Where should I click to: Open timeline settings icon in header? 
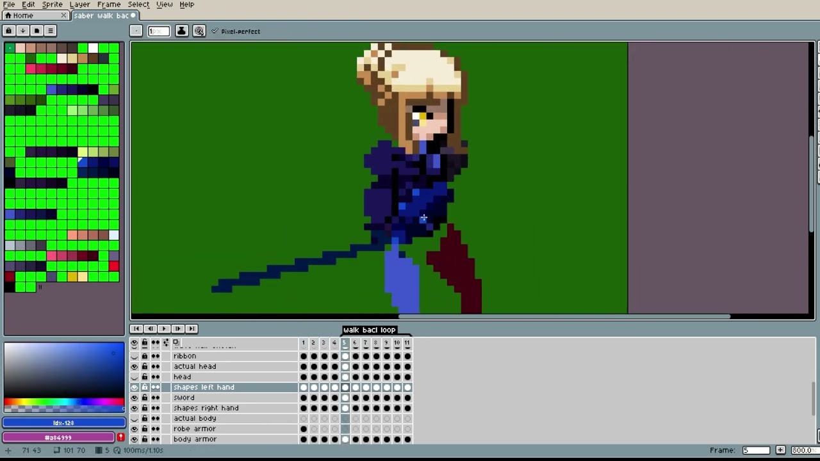pyautogui.click(x=166, y=343)
